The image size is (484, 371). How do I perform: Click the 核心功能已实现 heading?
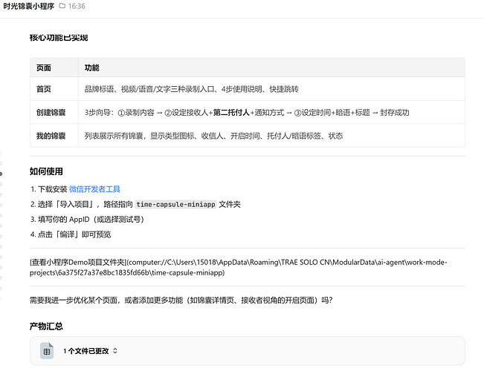pyautogui.click(x=59, y=38)
